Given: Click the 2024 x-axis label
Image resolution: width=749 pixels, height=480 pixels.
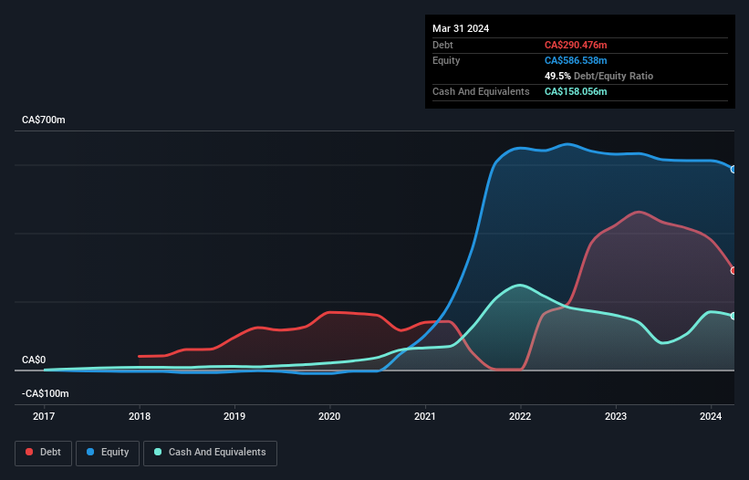Looking at the screenshot, I should (711, 416).
